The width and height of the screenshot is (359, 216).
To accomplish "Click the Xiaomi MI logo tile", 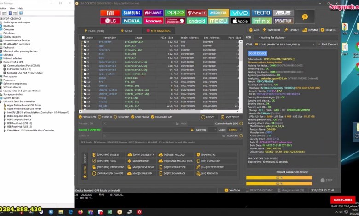I will click(110, 12).
